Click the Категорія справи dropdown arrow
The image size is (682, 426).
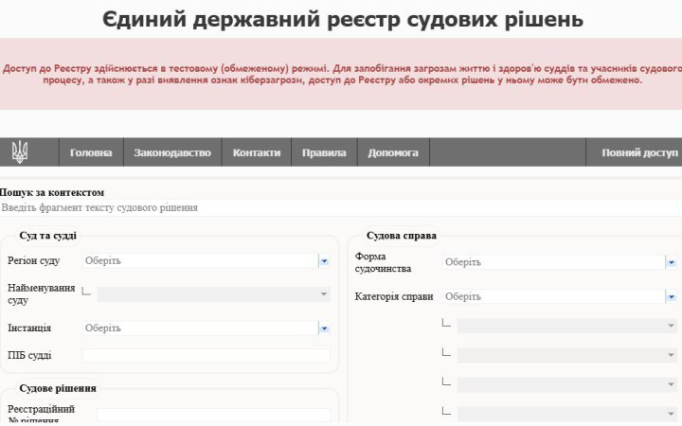click(672, 297)
